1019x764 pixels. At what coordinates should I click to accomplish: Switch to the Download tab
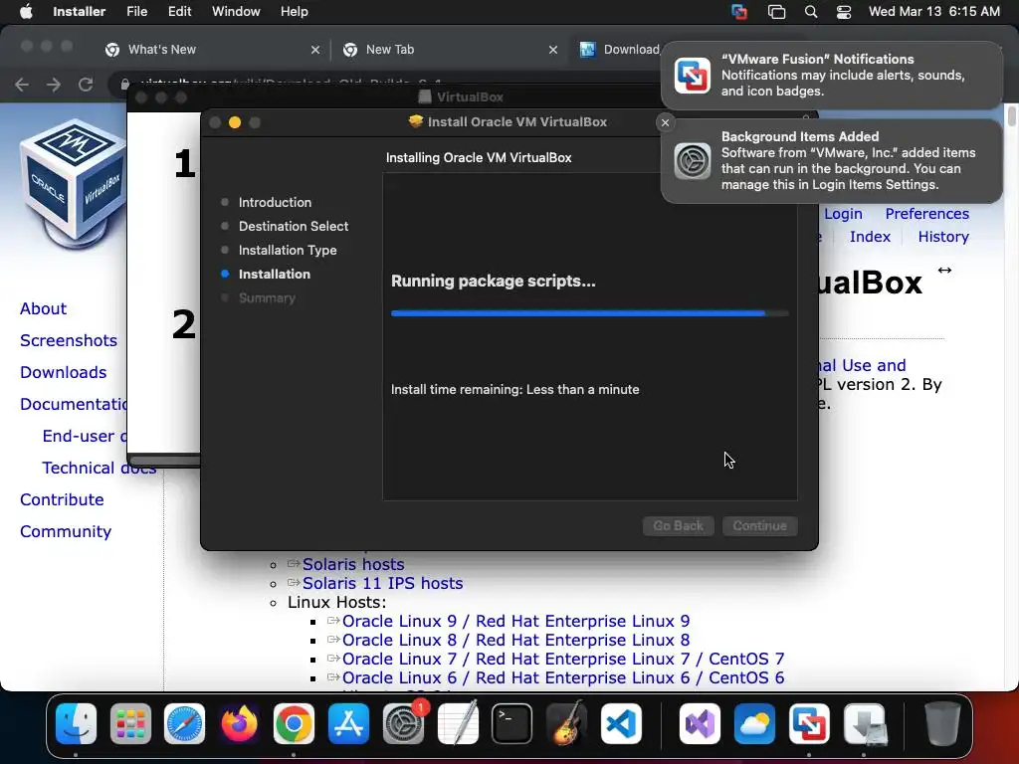pyautogui.click(x=617, y=50)
